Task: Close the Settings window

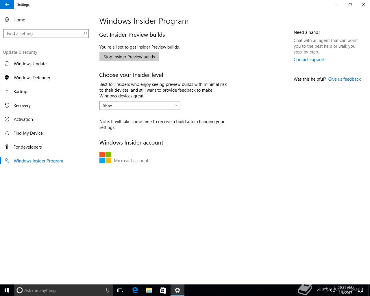Action: coord(363,5)
